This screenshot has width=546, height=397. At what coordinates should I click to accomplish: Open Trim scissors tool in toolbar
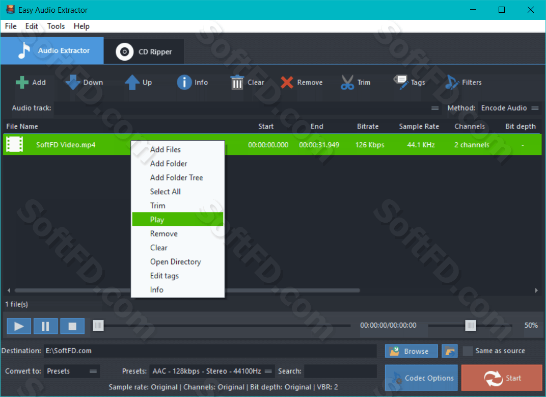pyautogui.click(x=347, y=83)
